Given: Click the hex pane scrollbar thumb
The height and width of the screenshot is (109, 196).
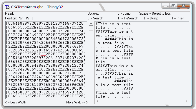Looking at the screenshot, I should tap(91, 28).
